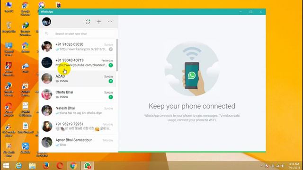Click the unread badge 2 on AZAD
This screenshot has height=170, width=303.
point(111,81)
